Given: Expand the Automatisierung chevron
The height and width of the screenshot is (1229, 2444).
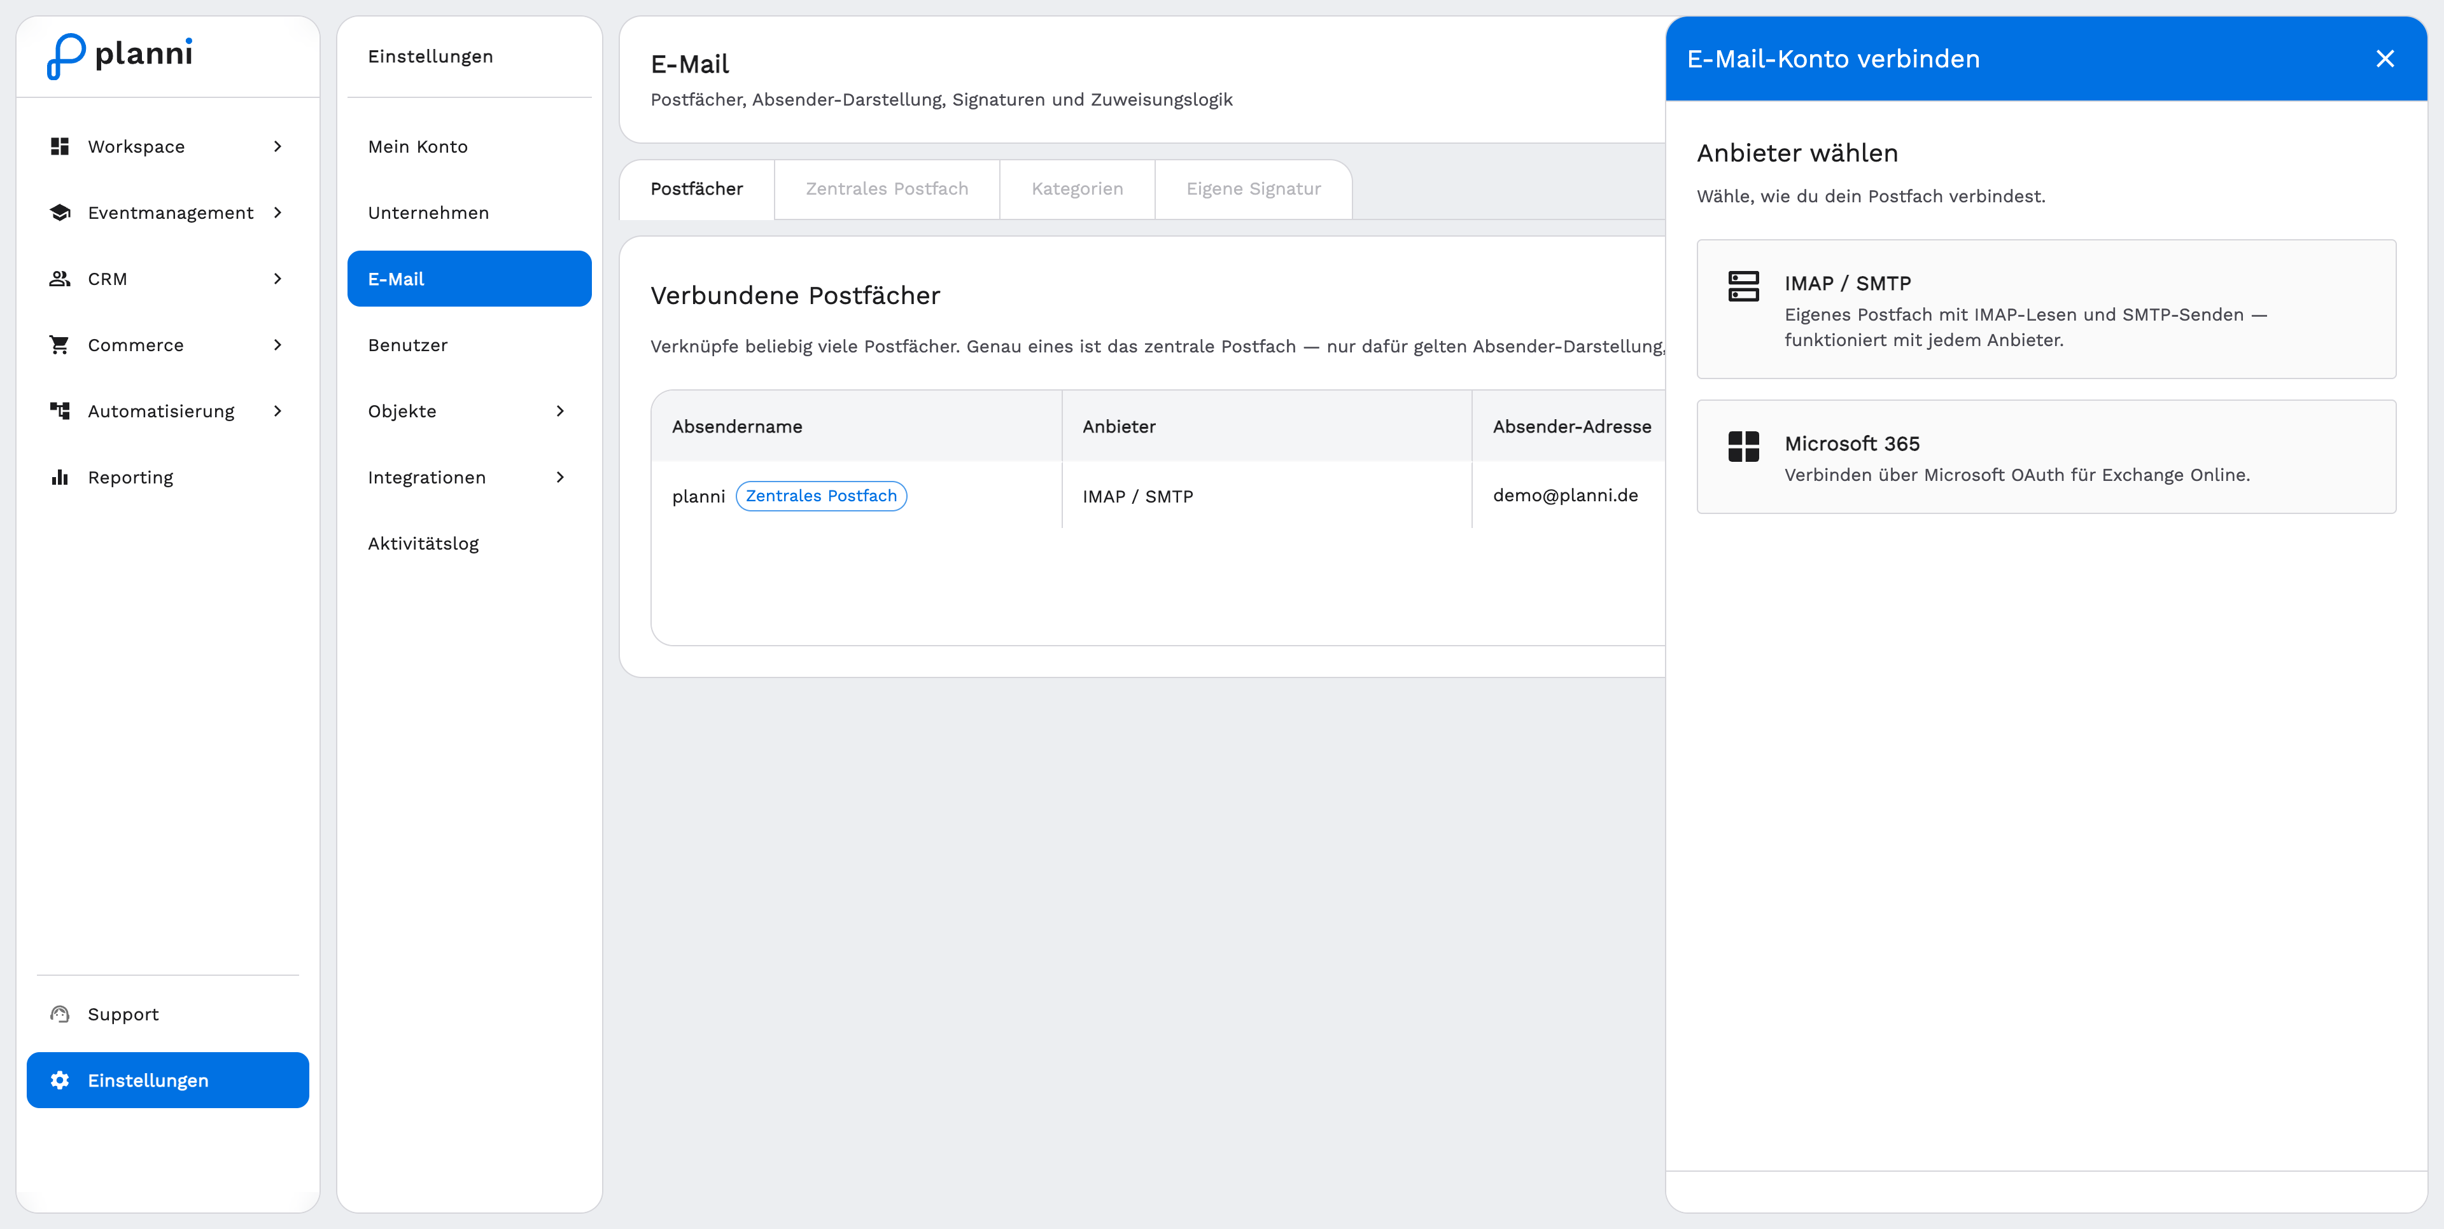Looking at the screenshot, I should (x=278, y=410).
